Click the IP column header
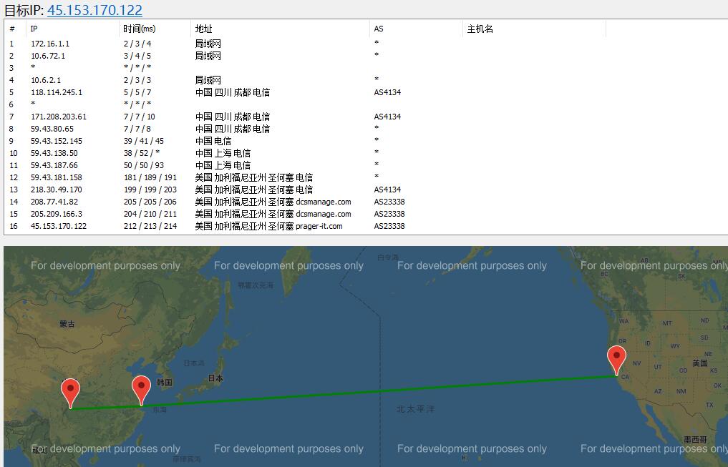 pos(73,29)
